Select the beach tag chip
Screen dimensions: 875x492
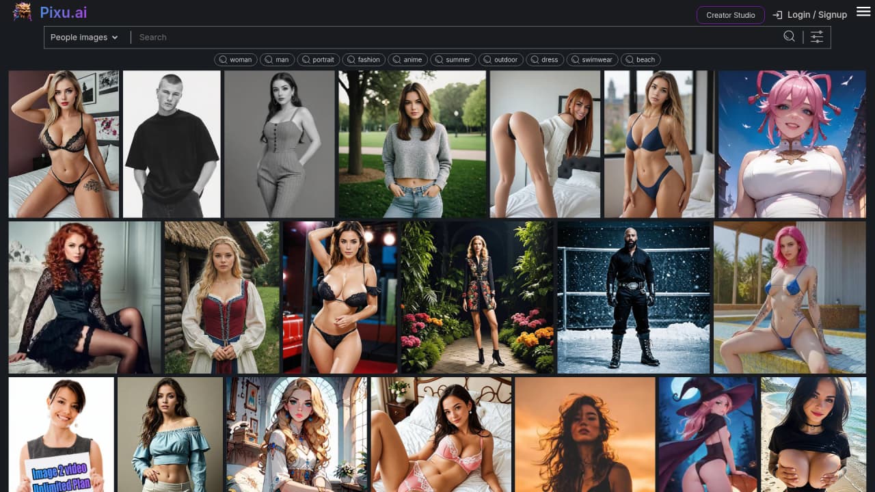coord(641,59)
